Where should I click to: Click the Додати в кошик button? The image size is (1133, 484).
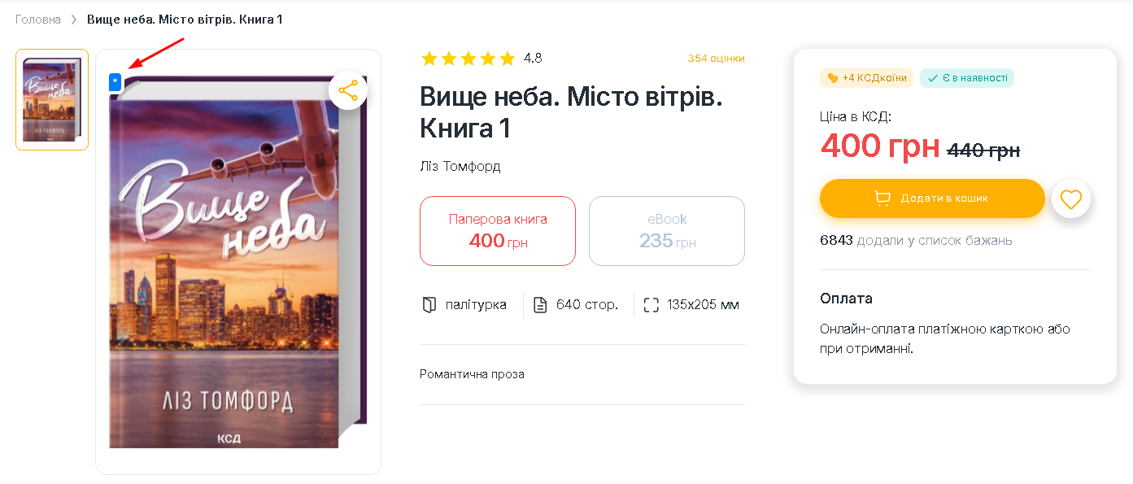(x=932, y=198)
